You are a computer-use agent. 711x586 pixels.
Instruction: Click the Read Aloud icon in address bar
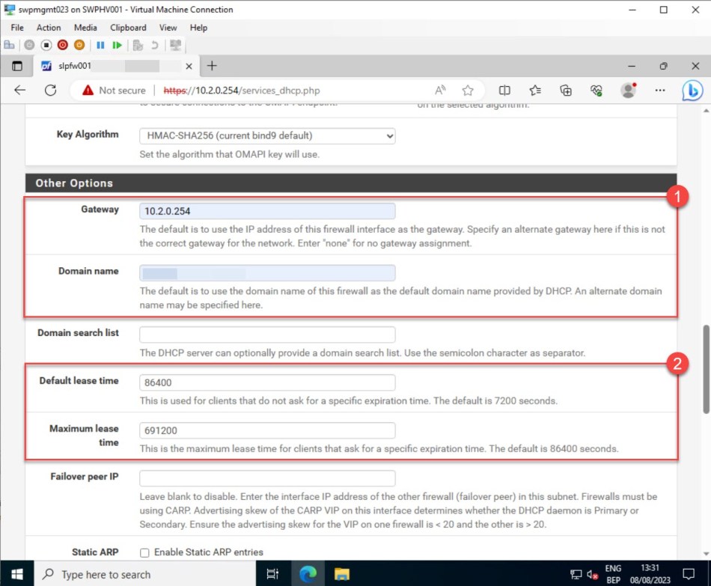(439, 90)
